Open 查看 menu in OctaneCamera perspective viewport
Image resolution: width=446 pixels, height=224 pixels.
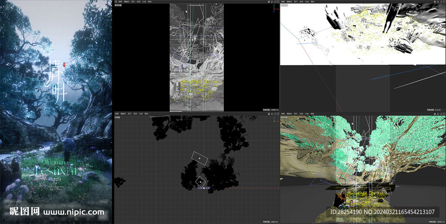(x=120, y=2)
